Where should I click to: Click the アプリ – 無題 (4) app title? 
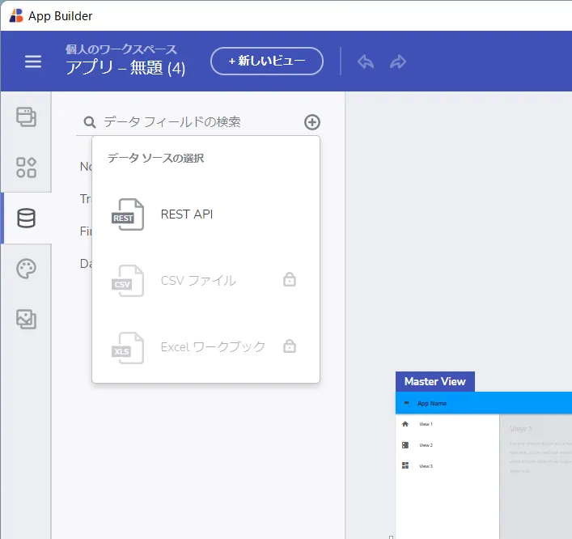click(x=125, y=69)
